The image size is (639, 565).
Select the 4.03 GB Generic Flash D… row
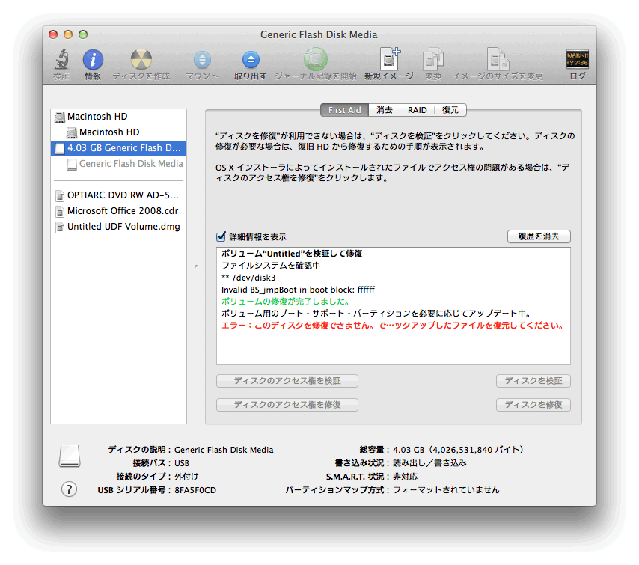point(118,148)
